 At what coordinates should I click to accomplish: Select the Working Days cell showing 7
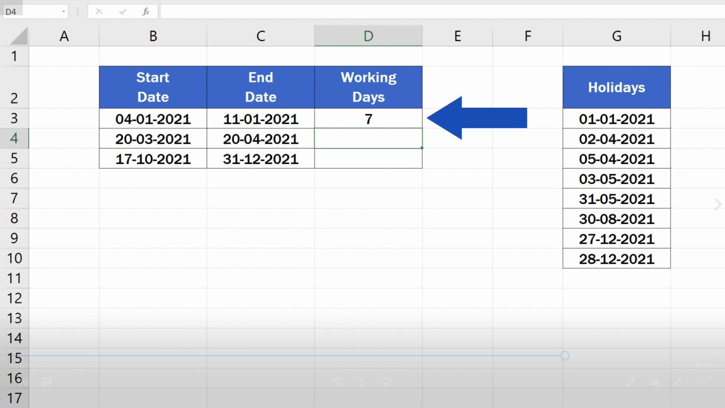(x=368, y=119)
